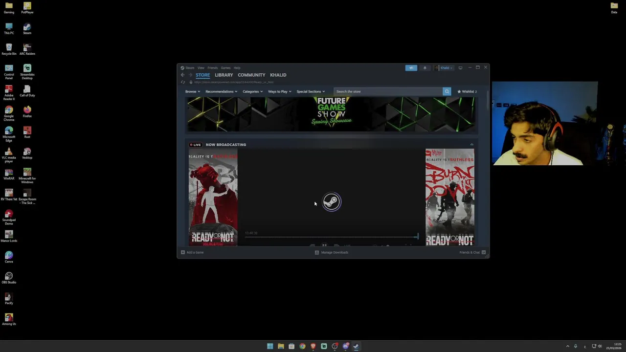626x352 pixels.
Task: Click Steam's forward navigation arrow
Action: [190, 75]
